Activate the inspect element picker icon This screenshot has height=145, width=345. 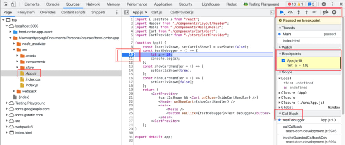click(x=6, y=4)
